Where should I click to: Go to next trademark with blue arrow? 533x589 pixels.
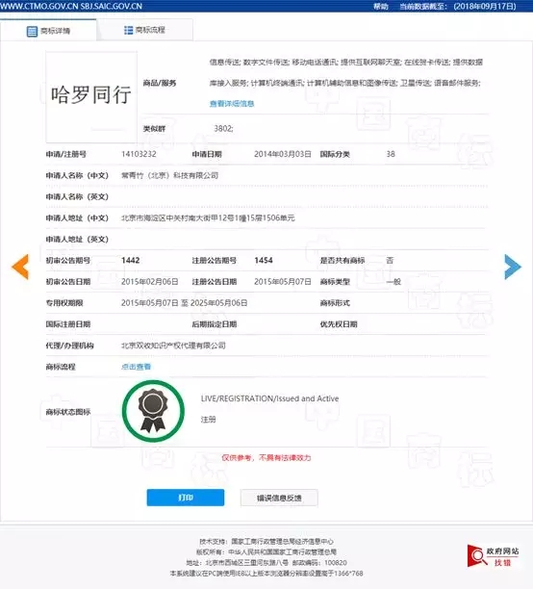click(513, 267)
